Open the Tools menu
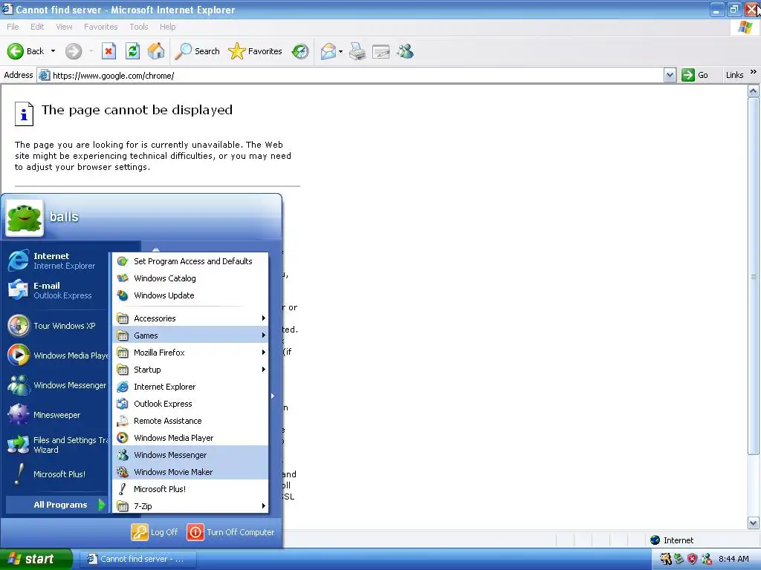The width and height of the screenshot is (761, 570). (139, 27)
